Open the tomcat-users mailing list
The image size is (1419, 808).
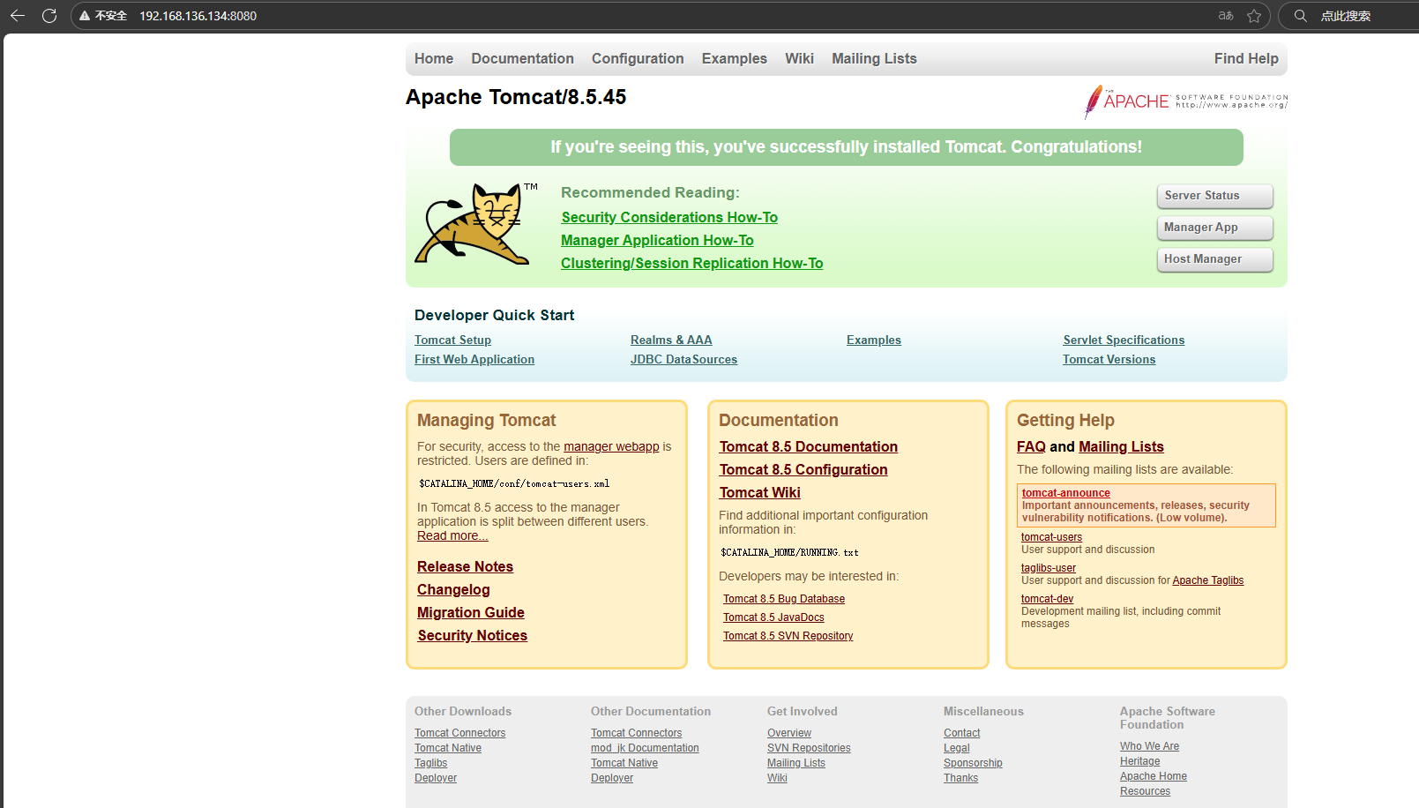click(x=1051, y=537)
